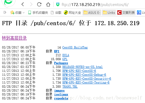Click the browser forward arrow
The width and height of the screenshot is (145, 103).
tap(31, 4)
